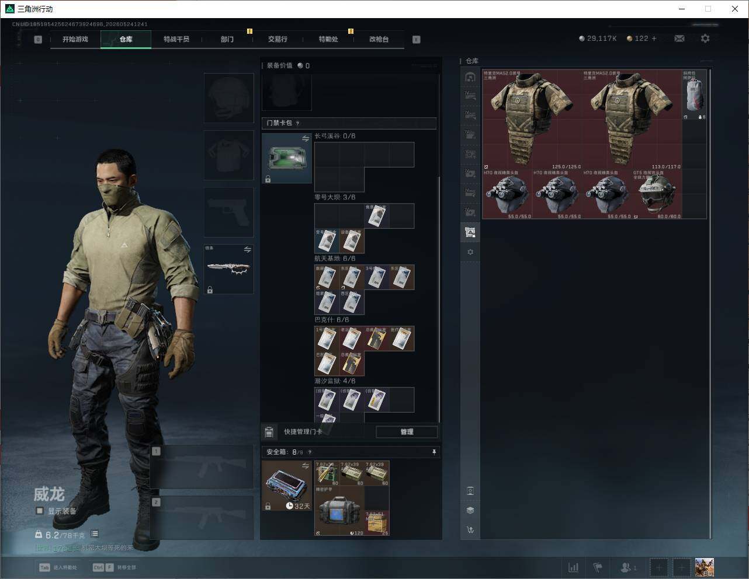Click the Tab 进入特勤处 shortcut hint

tap(58, 567)
